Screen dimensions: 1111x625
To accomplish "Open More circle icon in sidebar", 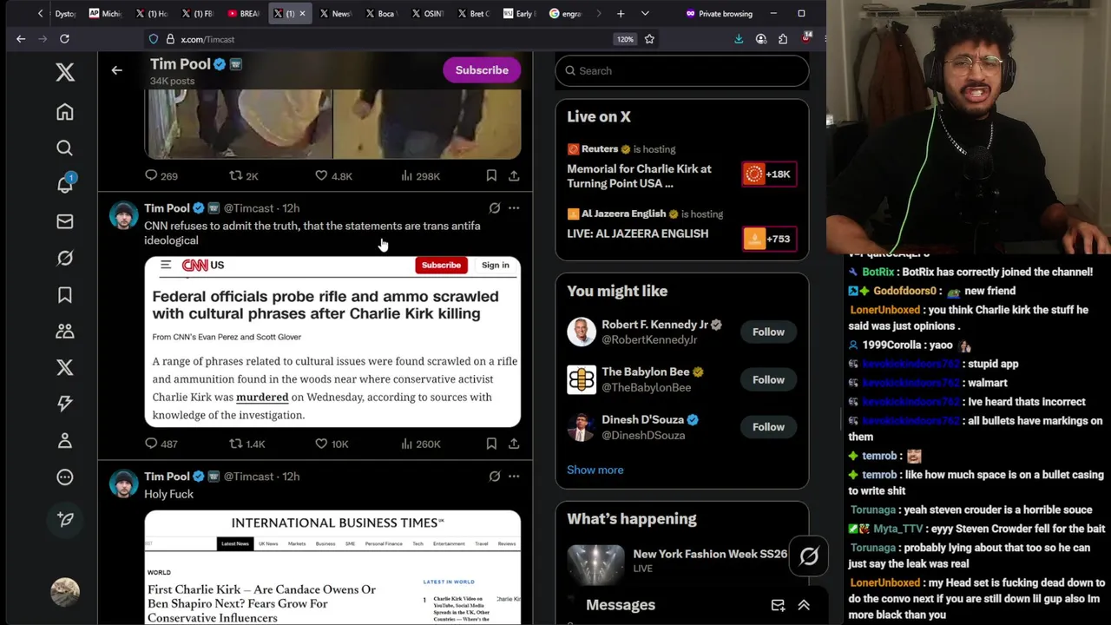I will click(x=65, y=477).
